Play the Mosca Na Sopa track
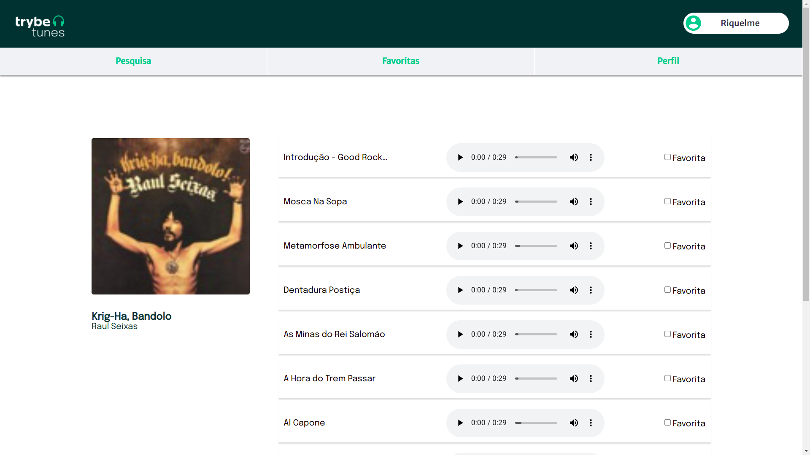 [460, 202]
